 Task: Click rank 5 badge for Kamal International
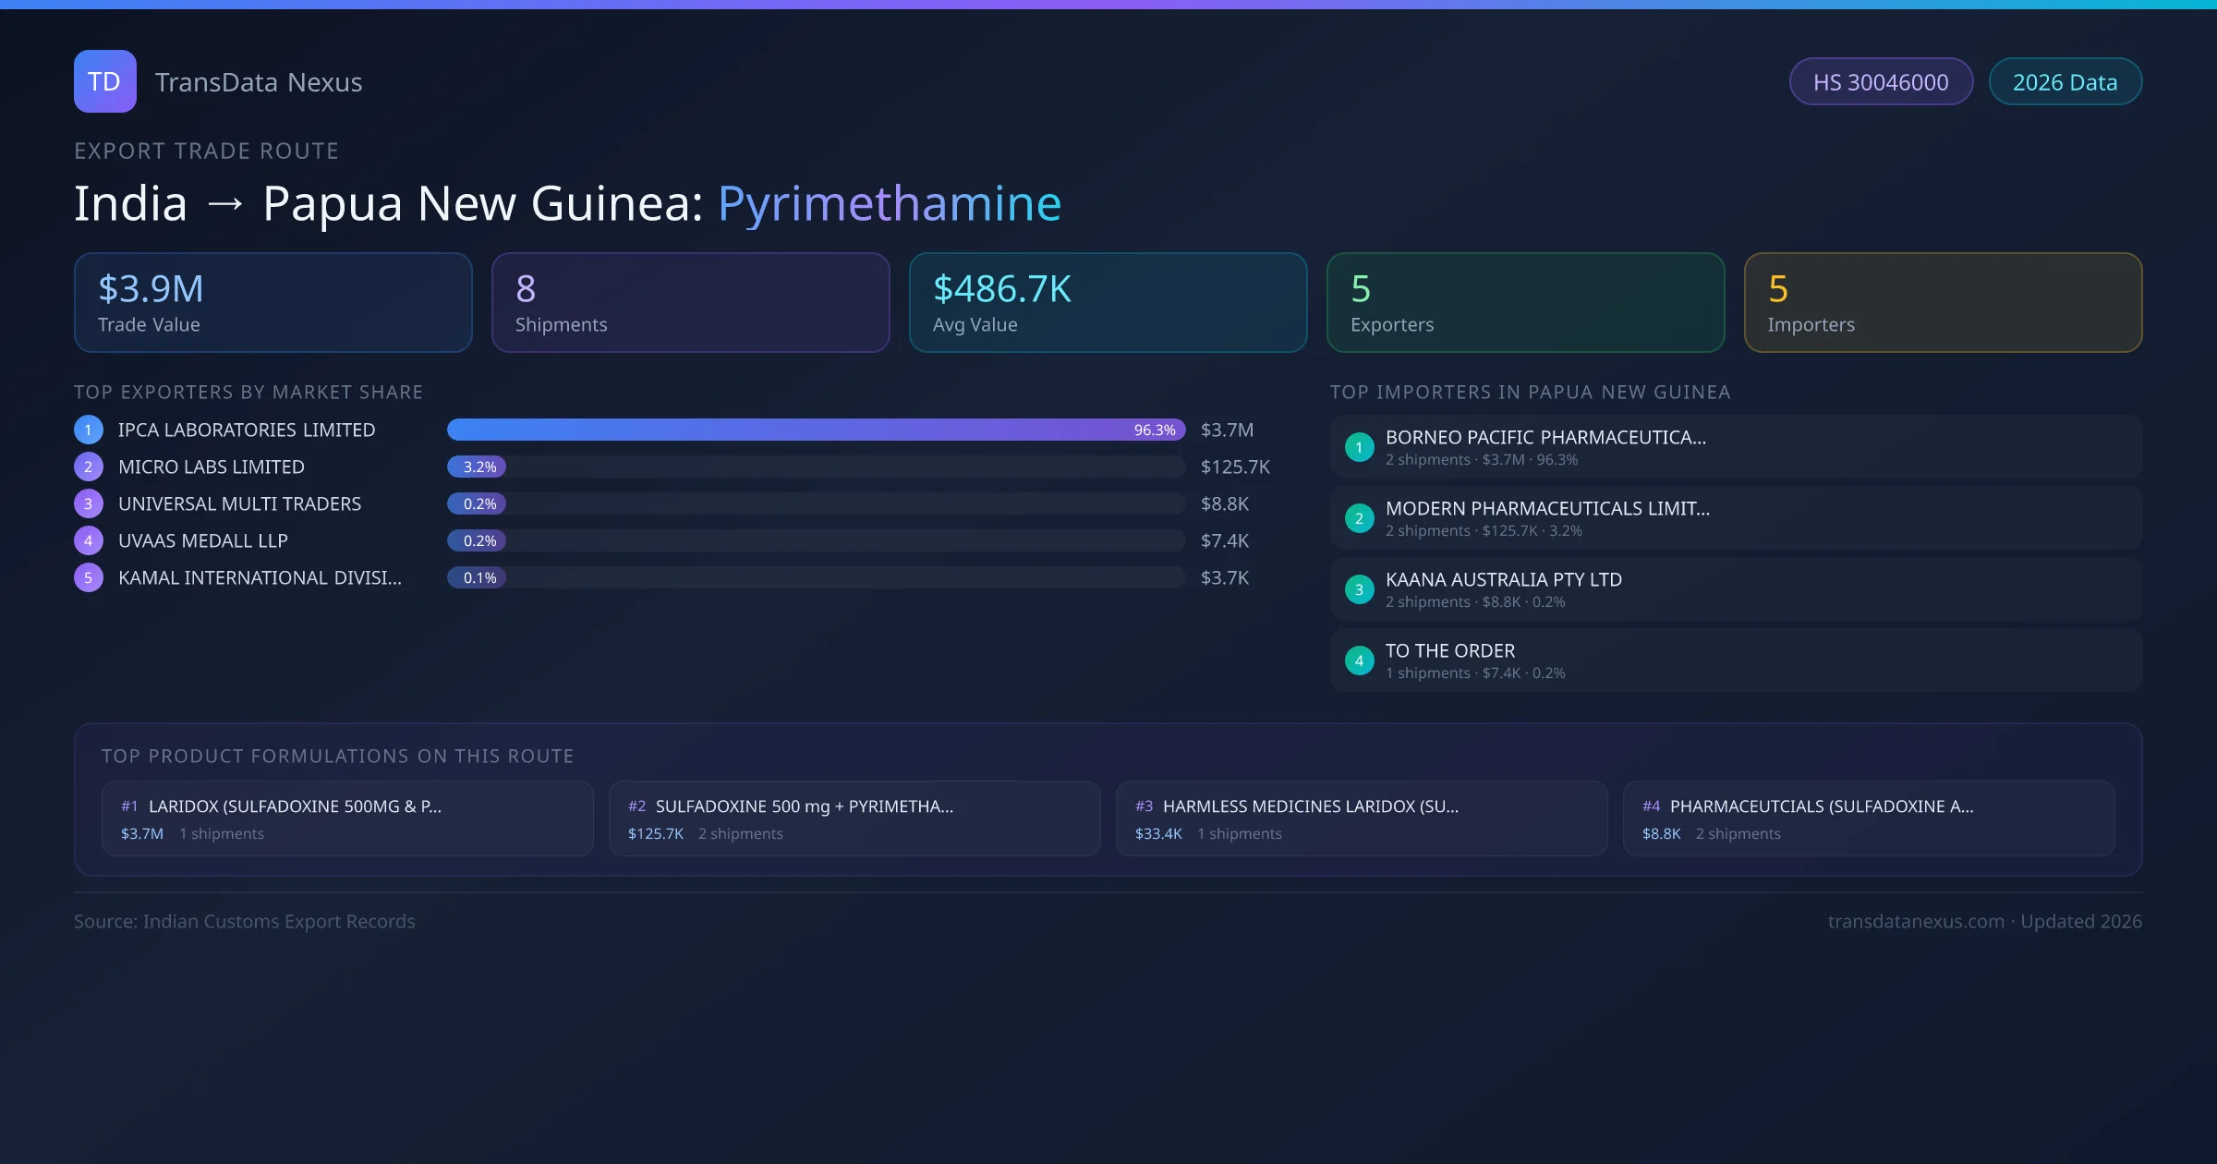[x=89, y=577]
